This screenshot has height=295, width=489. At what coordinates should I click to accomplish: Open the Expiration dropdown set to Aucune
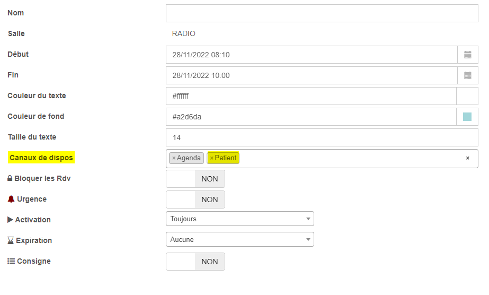pos(240,239)
